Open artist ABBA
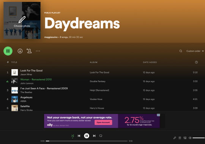The height and width of the screenshot is (144, 205). point(23,101)
